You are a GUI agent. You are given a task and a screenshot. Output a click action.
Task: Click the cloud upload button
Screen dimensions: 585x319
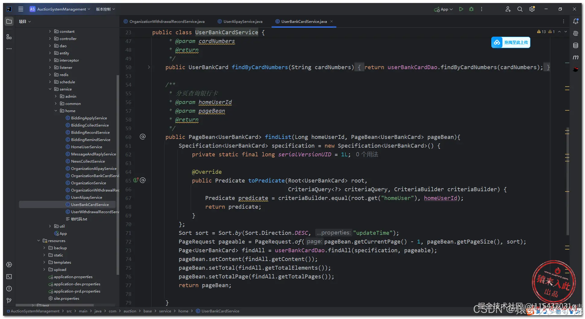pos(511,42)
